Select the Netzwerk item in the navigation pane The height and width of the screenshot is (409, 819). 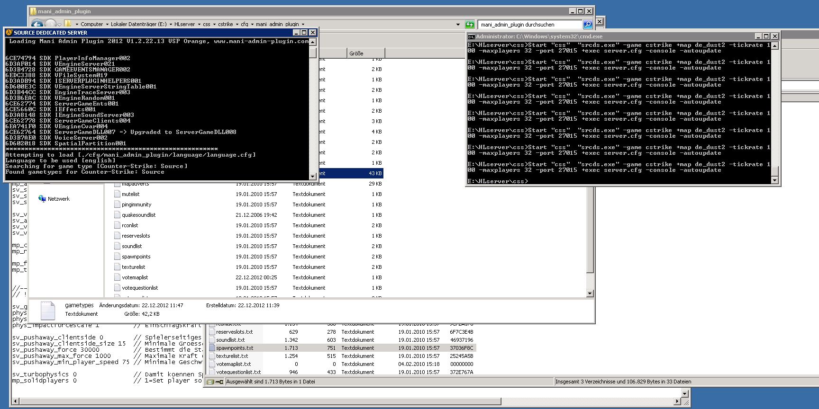pos(54,199)
